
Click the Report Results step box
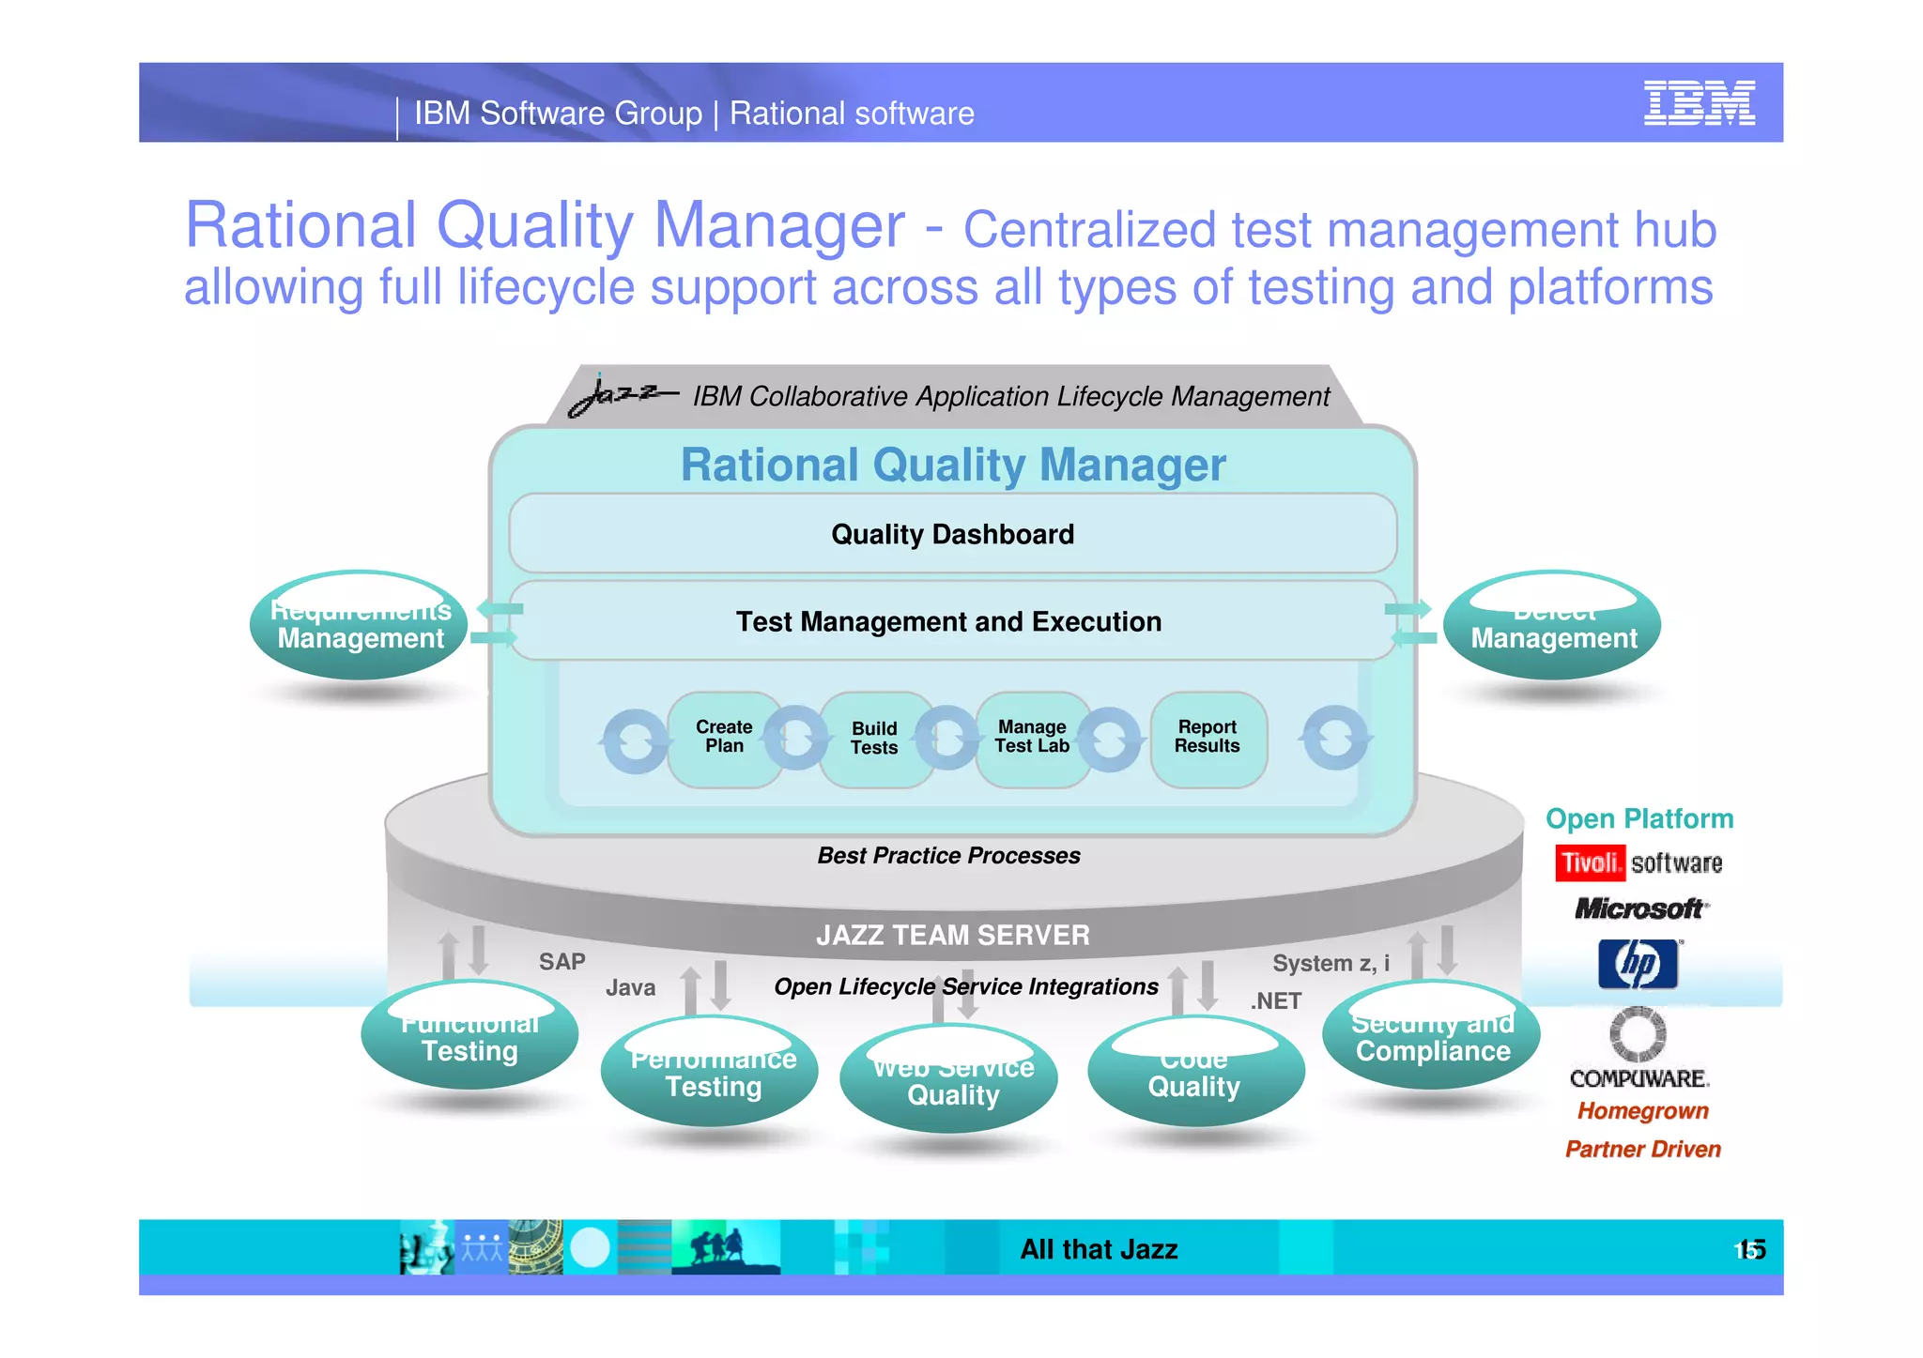coord(1208,738)
